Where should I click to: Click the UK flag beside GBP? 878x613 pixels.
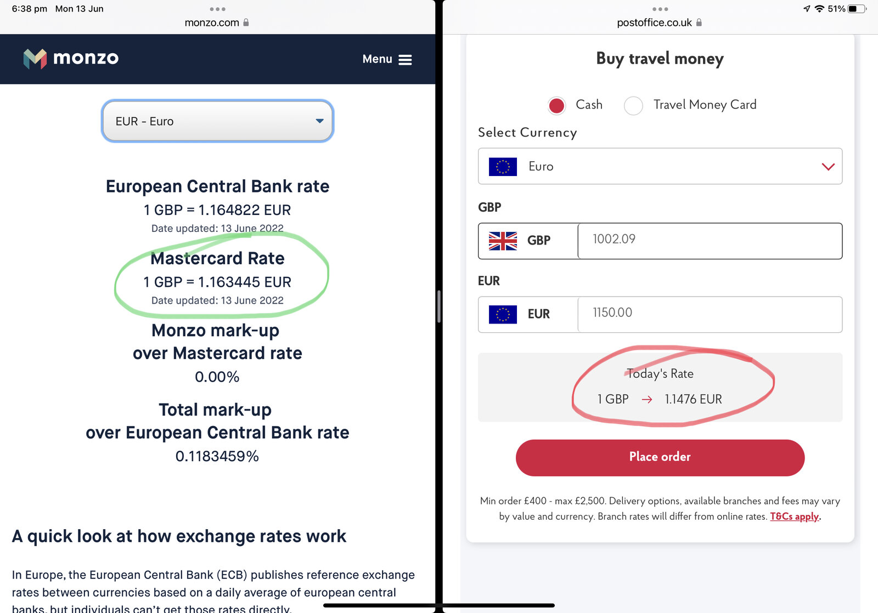(503, 241)
